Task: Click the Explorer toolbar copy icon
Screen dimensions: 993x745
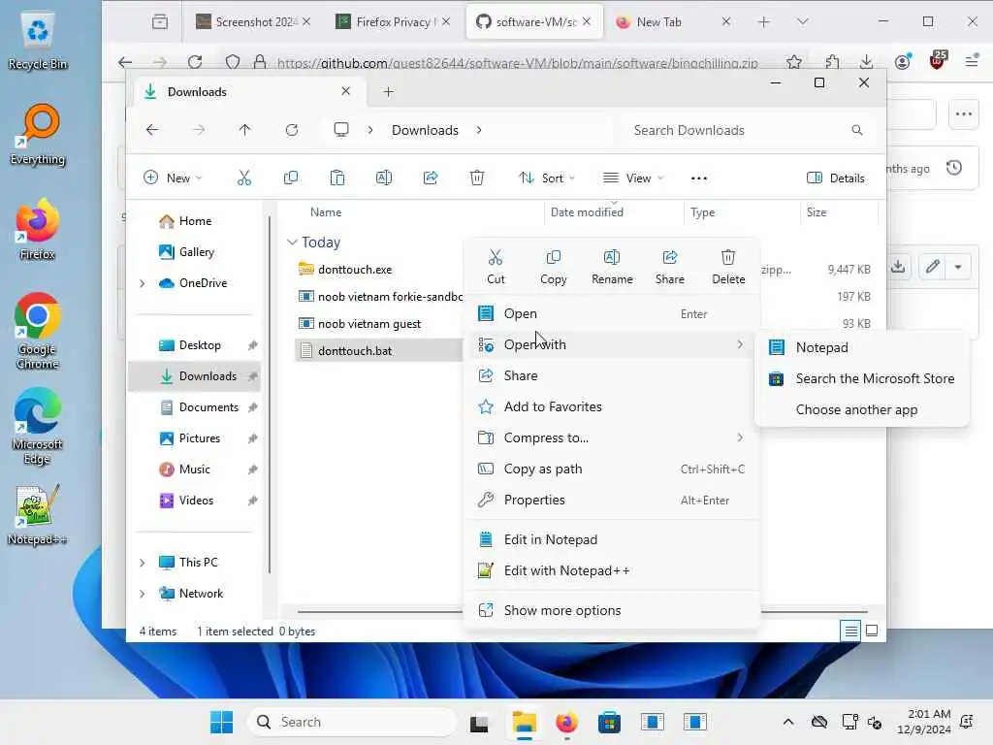Action: [291, 178]
